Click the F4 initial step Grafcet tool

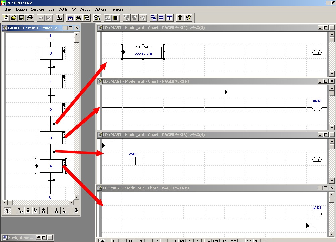point(36,211)
